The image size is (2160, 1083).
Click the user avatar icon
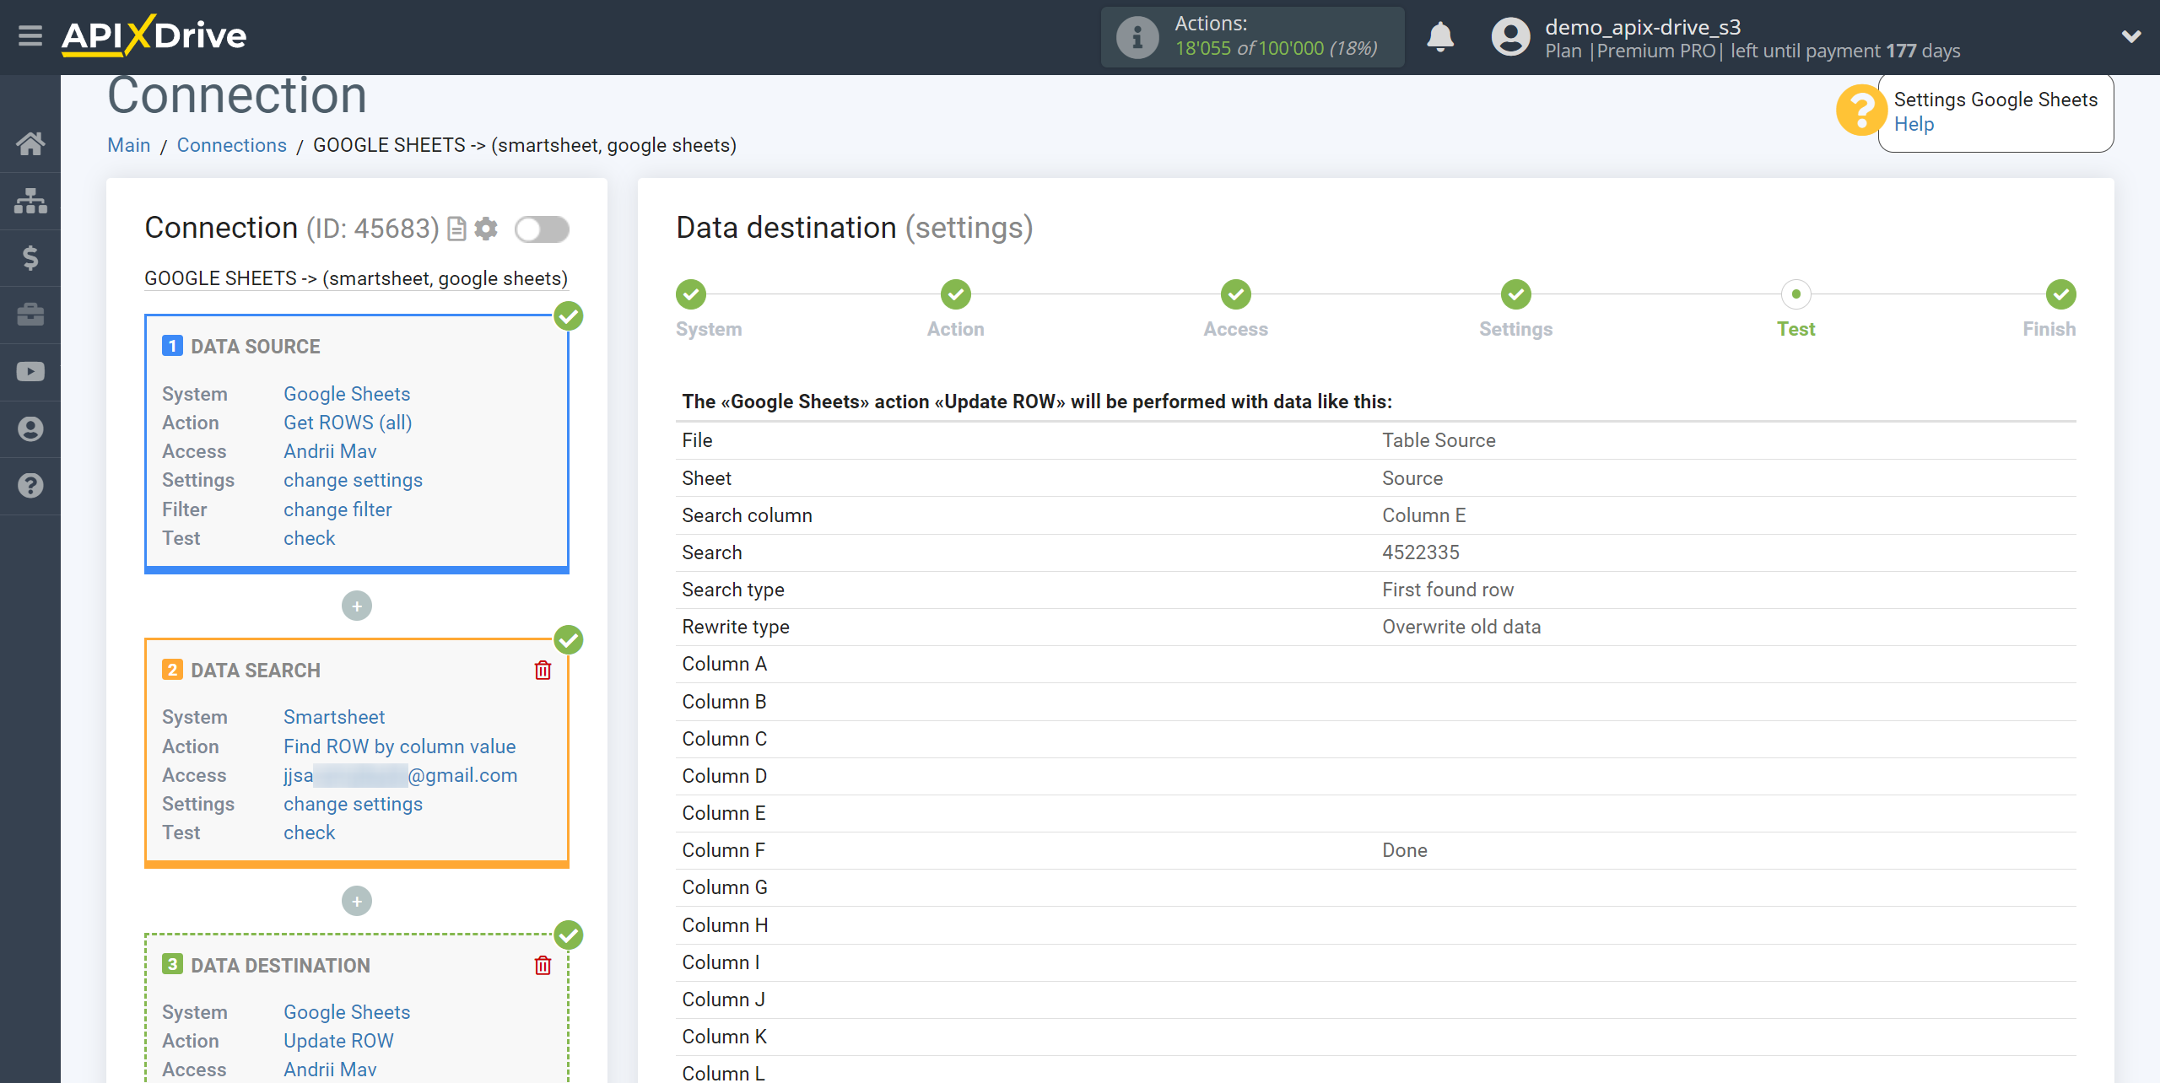(x=1510, y=37)
